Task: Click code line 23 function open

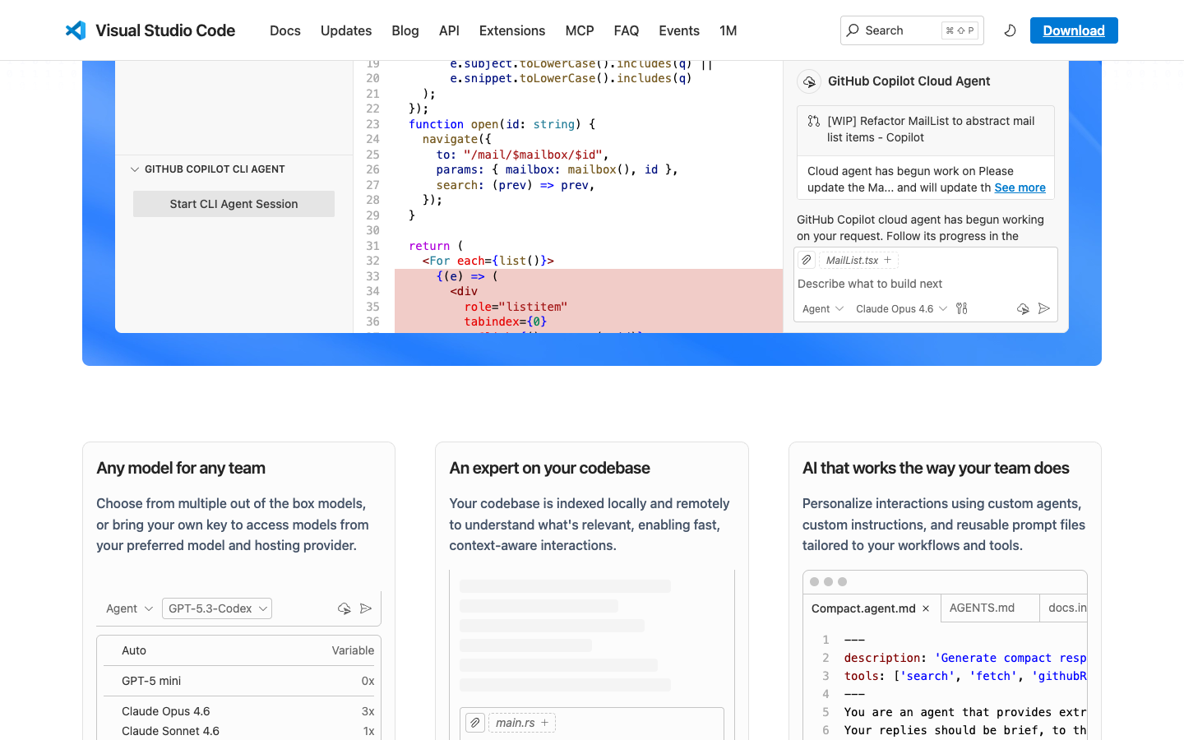Action: [502, 124]
